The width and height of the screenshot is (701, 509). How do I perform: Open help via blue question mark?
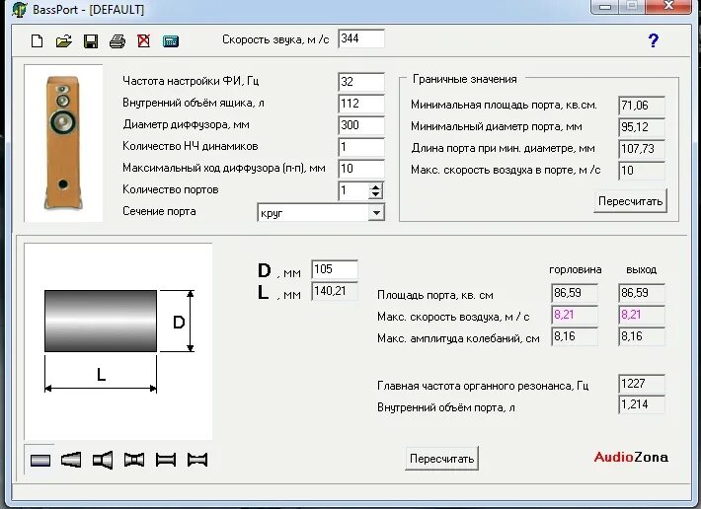point(654,40)
